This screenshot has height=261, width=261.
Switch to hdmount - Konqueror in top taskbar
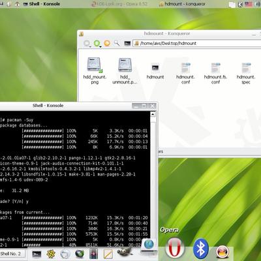coord(182,4)
